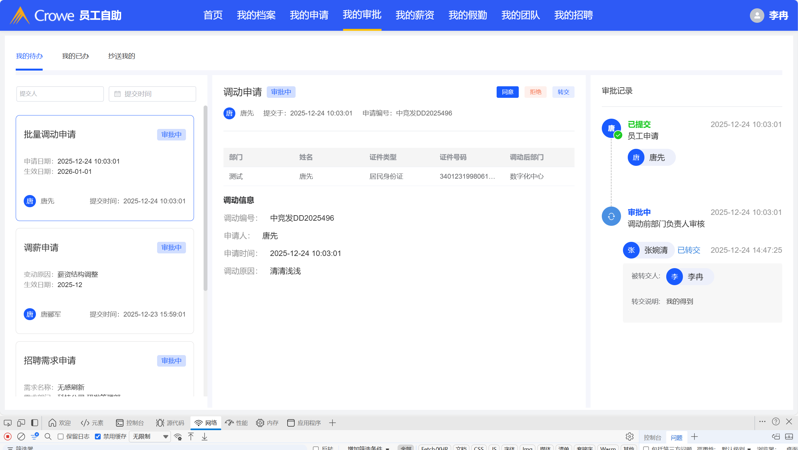Viewport: 798px width, 450px height.
Task: Click the import HAR upload arrow
Action: pos(191,437)
